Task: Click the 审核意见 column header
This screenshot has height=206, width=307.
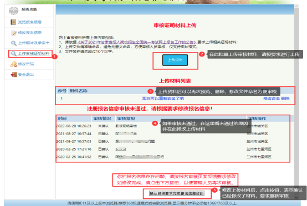Action: tap(126, 119)
